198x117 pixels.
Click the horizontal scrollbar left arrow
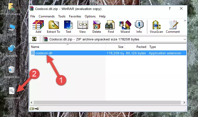coord(31,103)
